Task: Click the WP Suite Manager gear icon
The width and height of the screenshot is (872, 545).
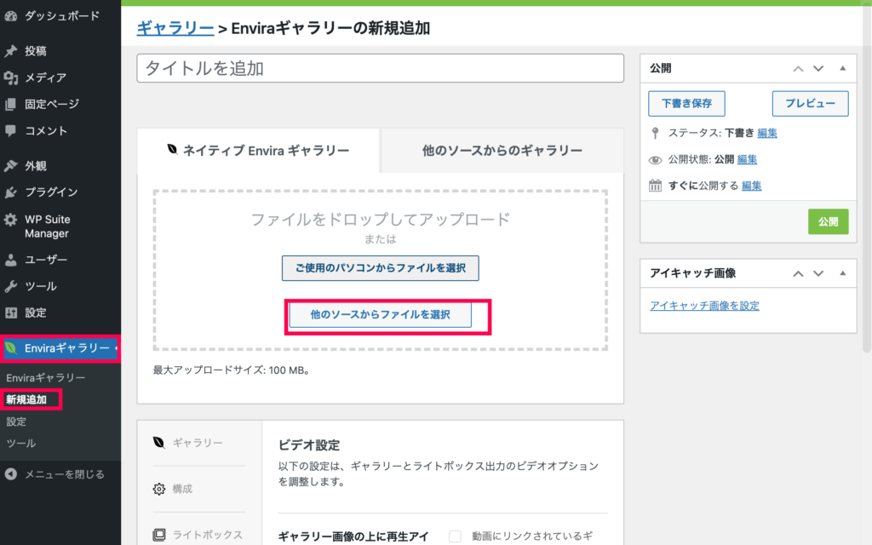Action: point(10,220)
